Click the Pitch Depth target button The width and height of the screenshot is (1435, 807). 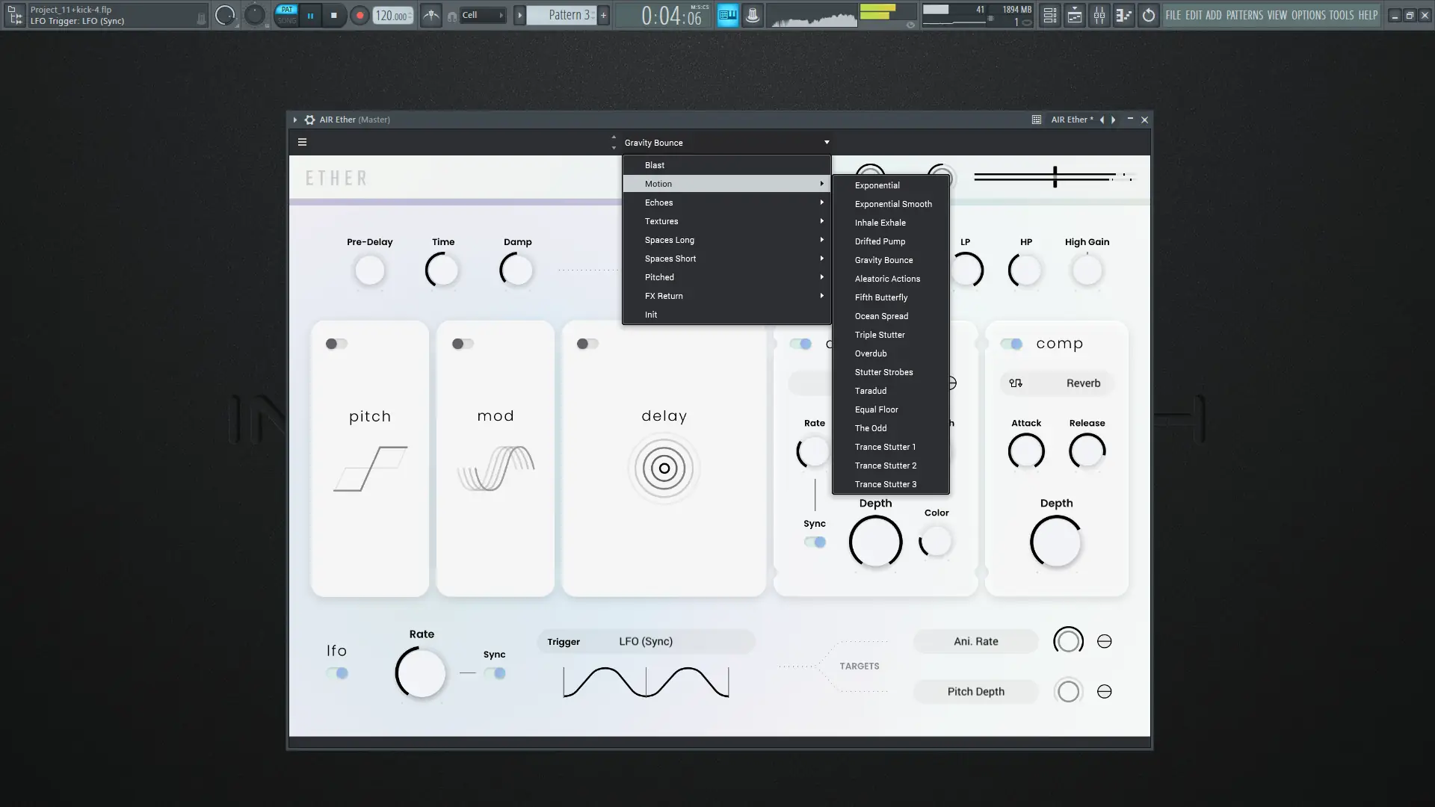coord(975,691)
